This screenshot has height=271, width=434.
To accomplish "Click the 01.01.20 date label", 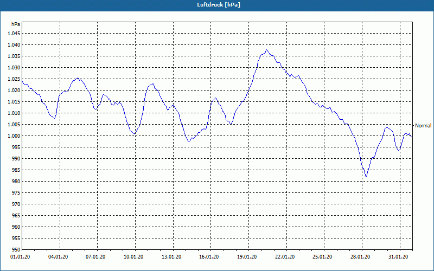I will click(x=20, y=257).
